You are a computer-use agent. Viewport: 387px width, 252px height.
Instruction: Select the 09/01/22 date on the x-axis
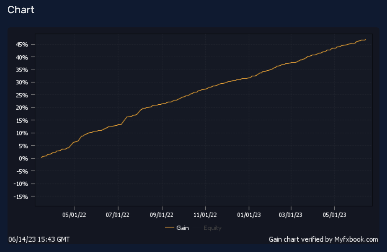tap(162, 215)
